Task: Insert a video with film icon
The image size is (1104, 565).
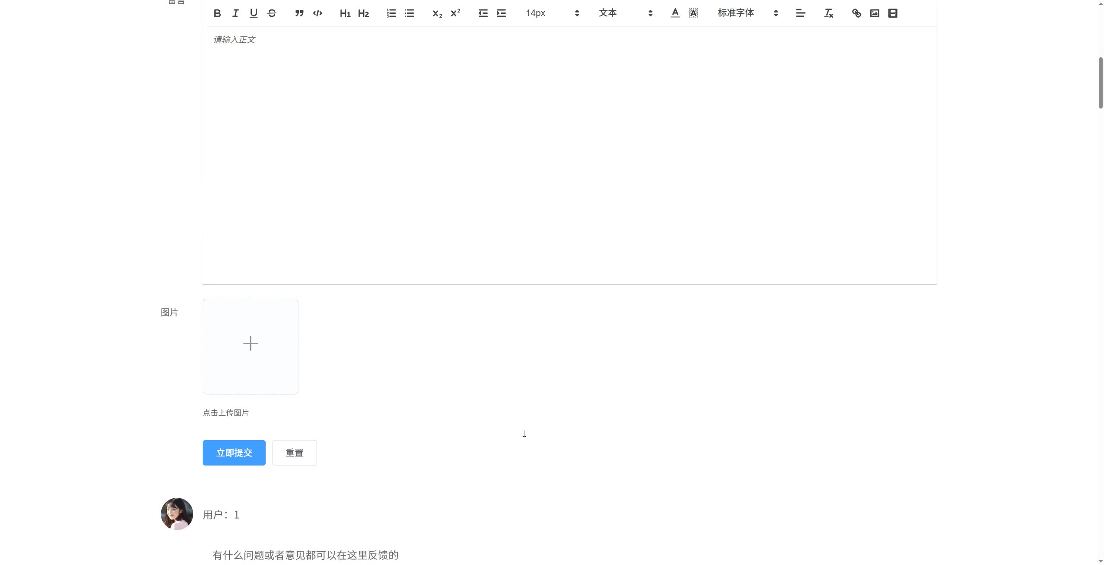Action: pyautogui.click(x=893, y=13)
